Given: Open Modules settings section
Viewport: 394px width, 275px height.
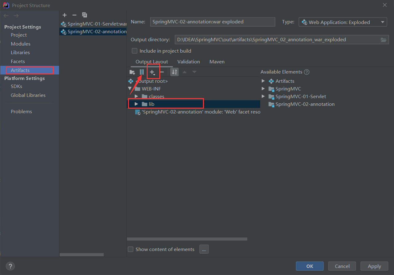Looking at the screenshot, I should 21,44.
